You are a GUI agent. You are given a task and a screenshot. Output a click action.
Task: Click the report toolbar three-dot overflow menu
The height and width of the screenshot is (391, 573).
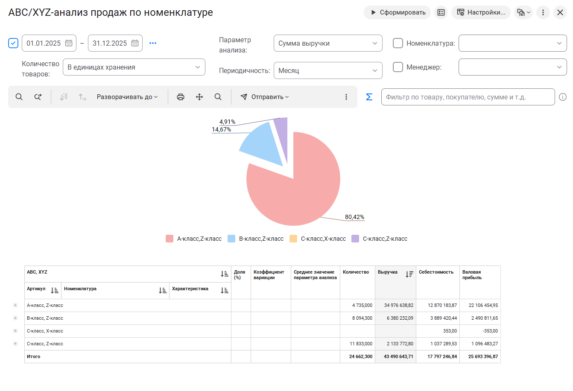click(346, 97)
